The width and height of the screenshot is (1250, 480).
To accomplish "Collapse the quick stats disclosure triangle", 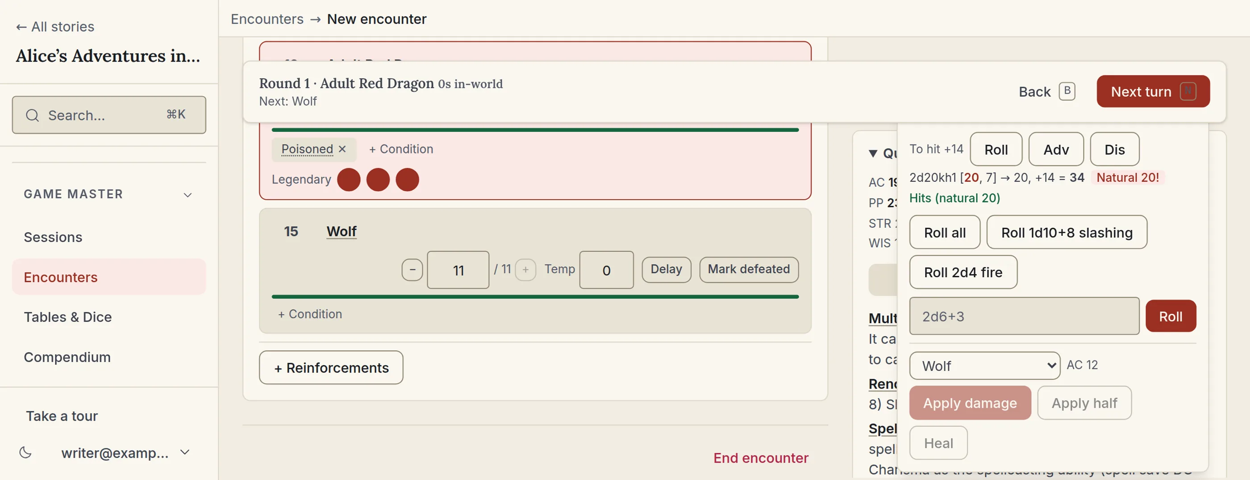I will pos(873,154).
